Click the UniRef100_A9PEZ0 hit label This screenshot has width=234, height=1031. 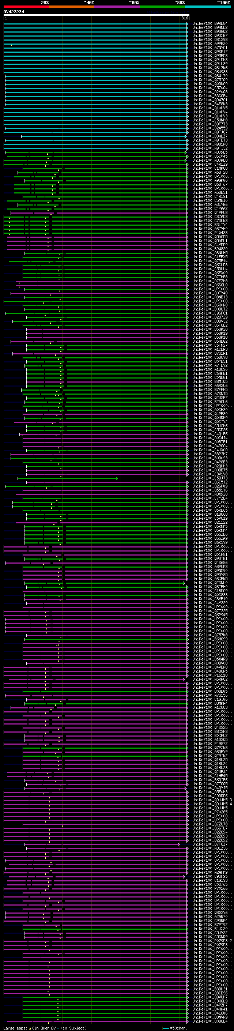point(210,44)
